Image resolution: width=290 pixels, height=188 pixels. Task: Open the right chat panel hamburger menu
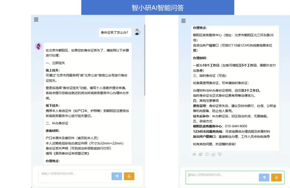[x=183, y=21]
